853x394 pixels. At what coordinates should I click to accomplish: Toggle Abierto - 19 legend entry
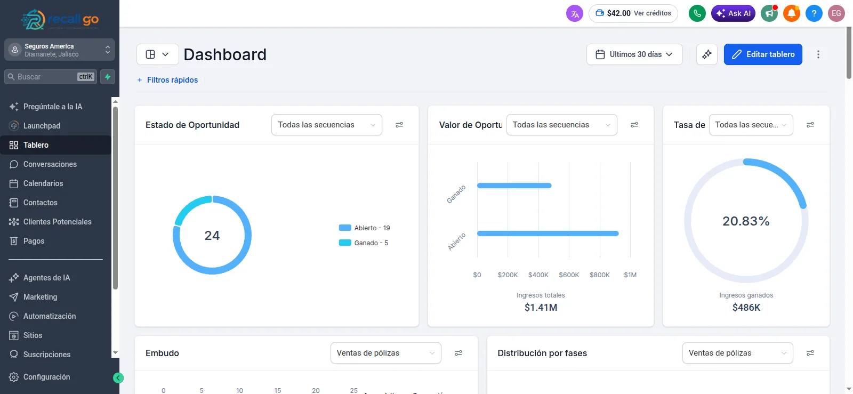click(x=365, y=228)
